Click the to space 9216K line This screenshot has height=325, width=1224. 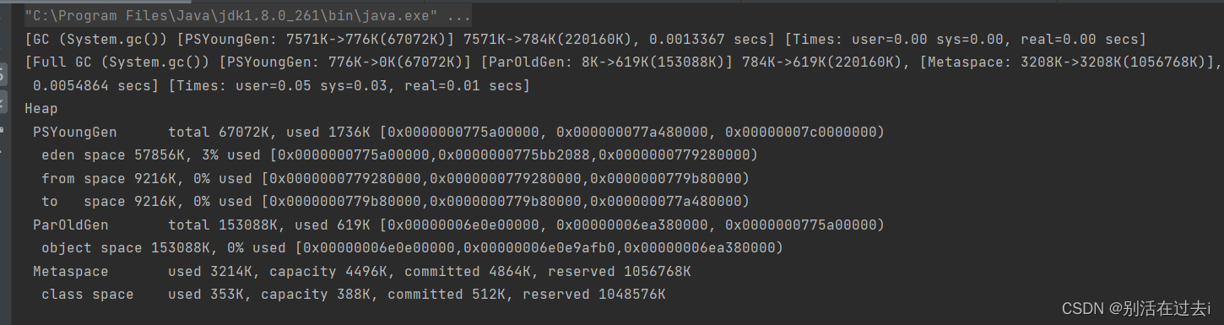tap(395, 202)
